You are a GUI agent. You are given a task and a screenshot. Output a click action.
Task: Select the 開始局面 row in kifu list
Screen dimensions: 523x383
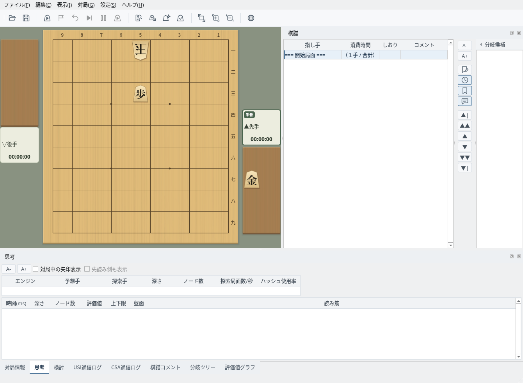(366, 55)
